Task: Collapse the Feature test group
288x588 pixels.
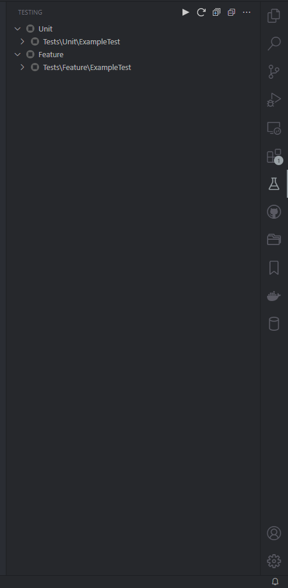Action: pyautogui.click(x=17, y=54)
